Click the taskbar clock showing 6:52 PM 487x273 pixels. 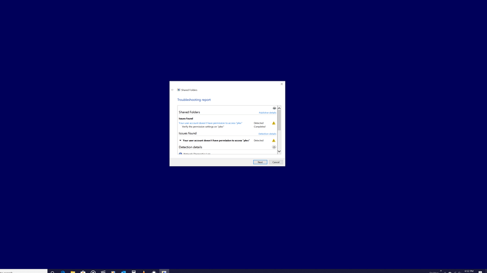(469, 271)
